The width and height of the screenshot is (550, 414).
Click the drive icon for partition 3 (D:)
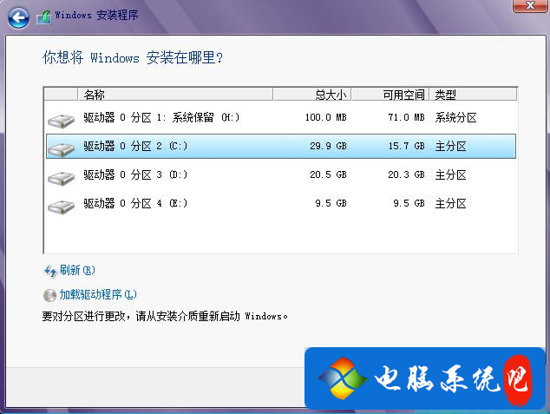coord(62,178)
